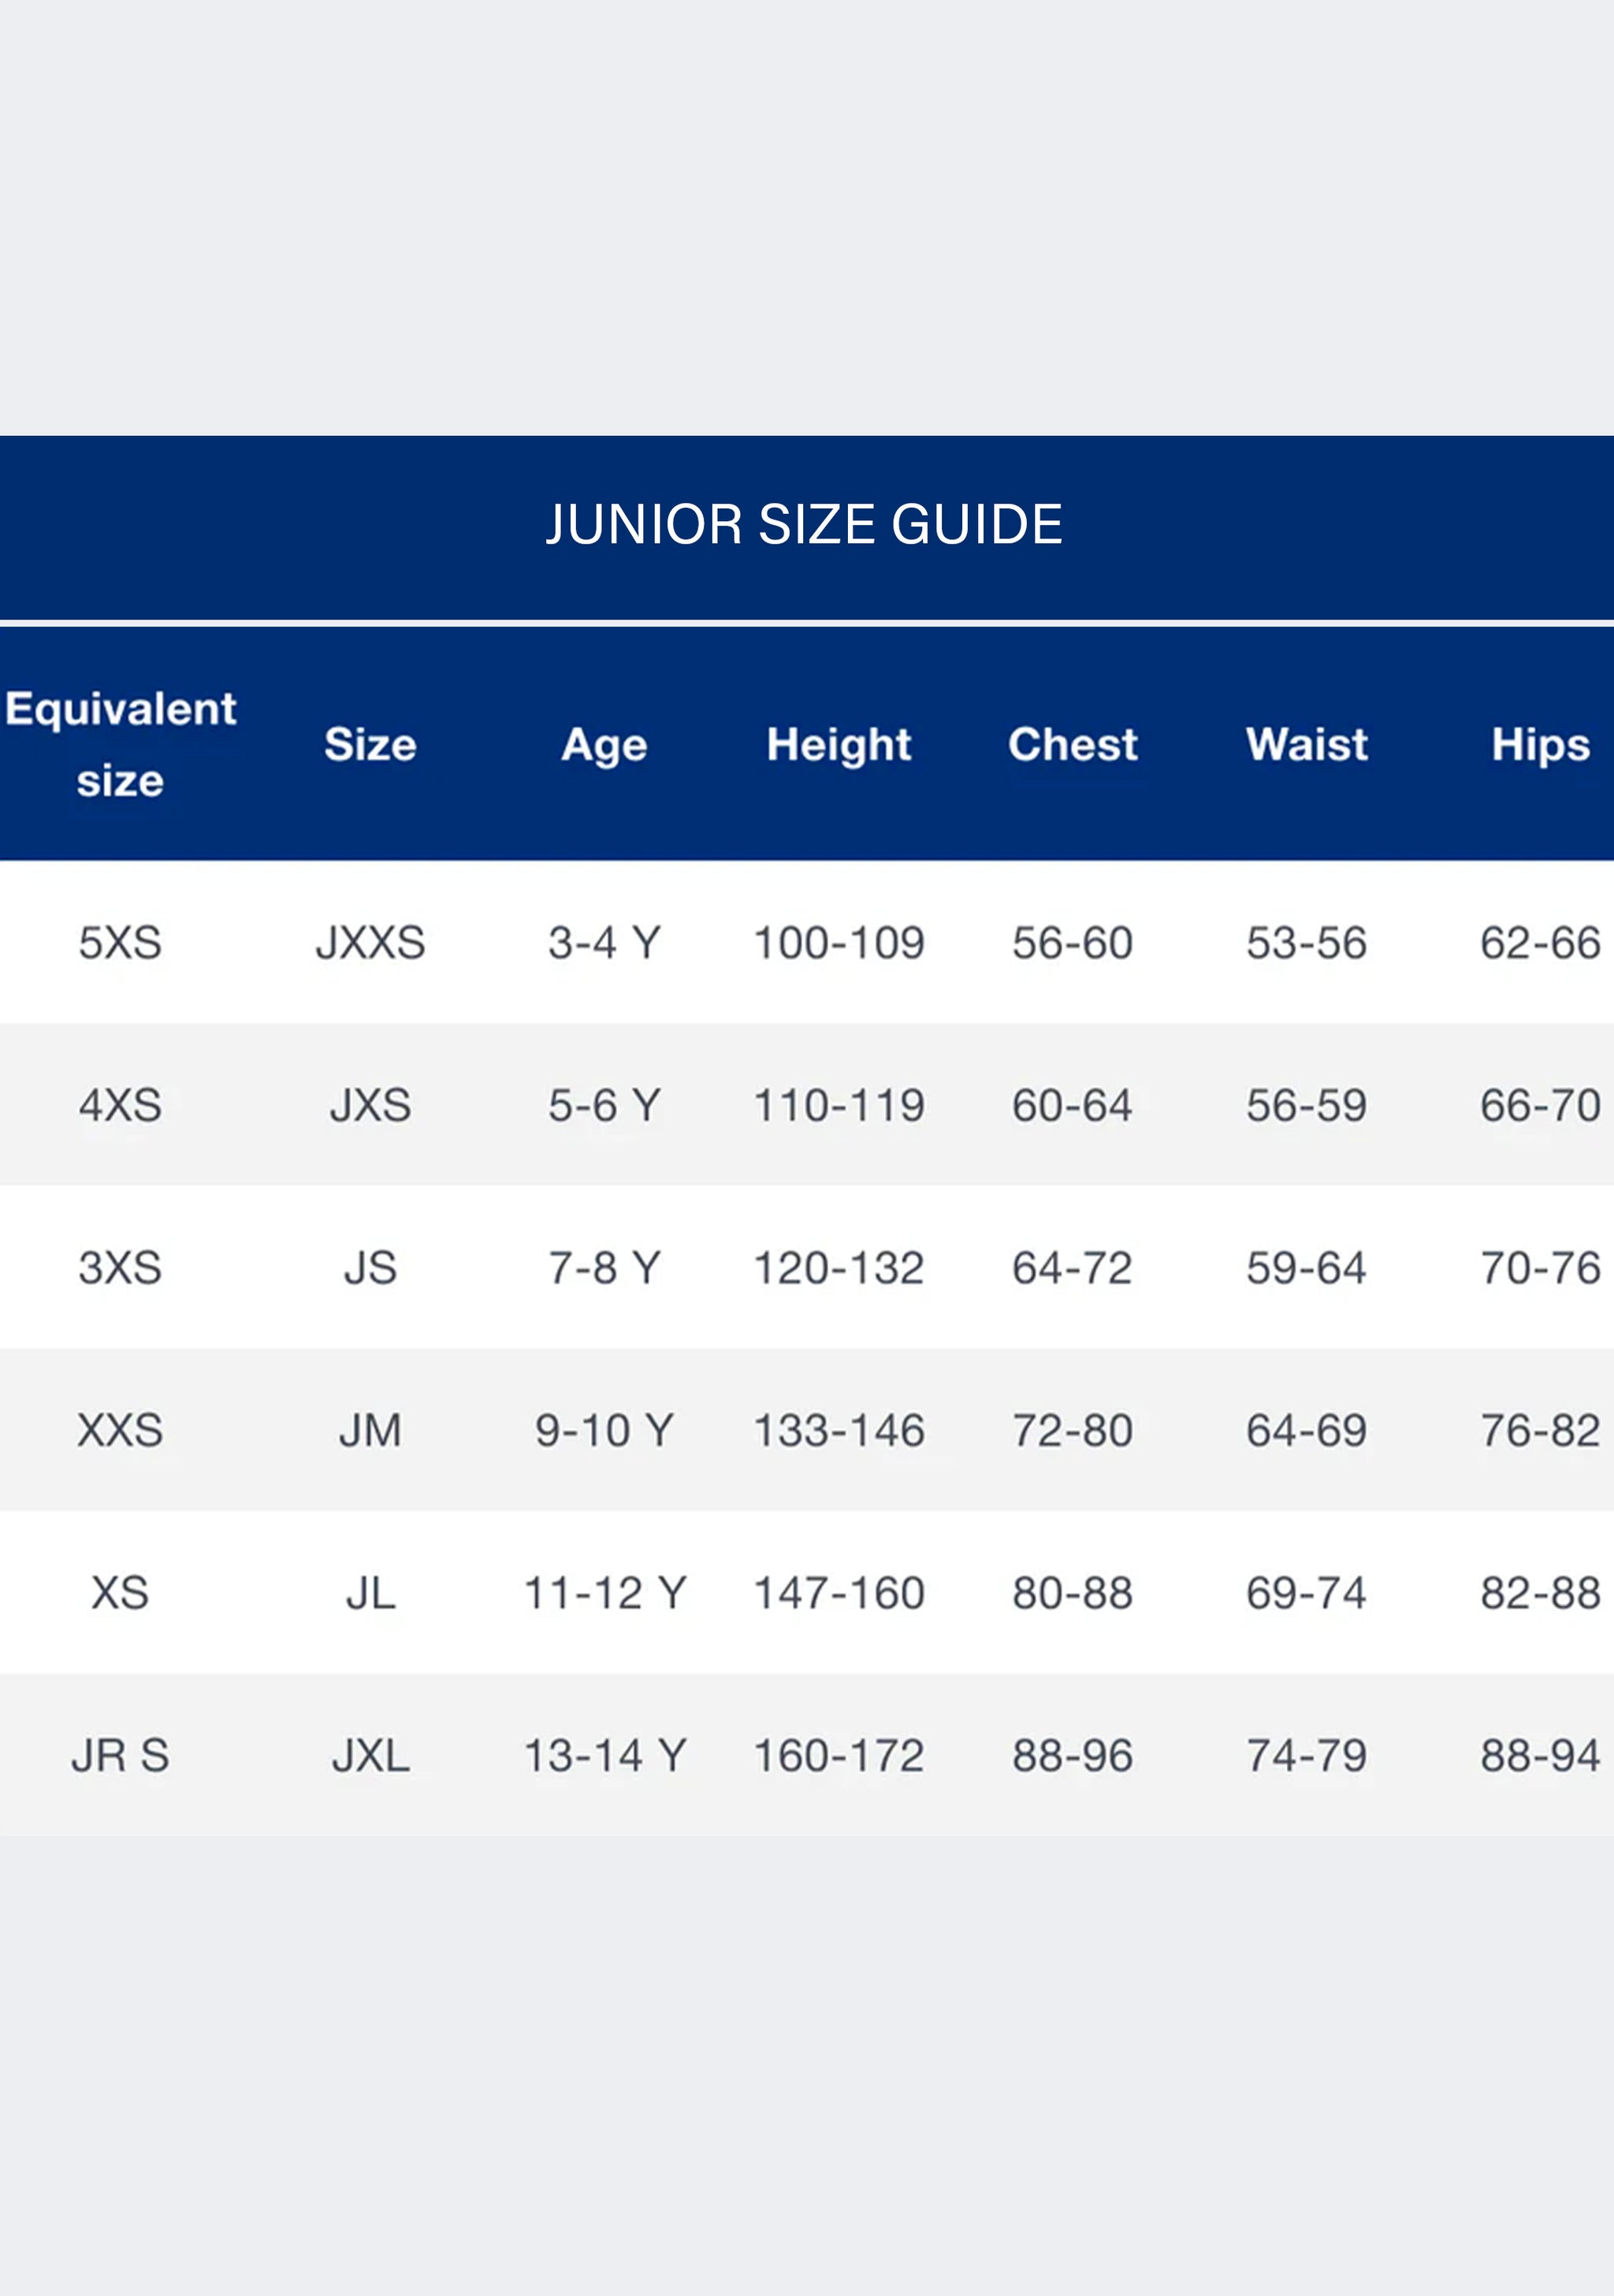
Task: Click the Waist column header
Action: pyautogui.click(x=1307, y=744)
